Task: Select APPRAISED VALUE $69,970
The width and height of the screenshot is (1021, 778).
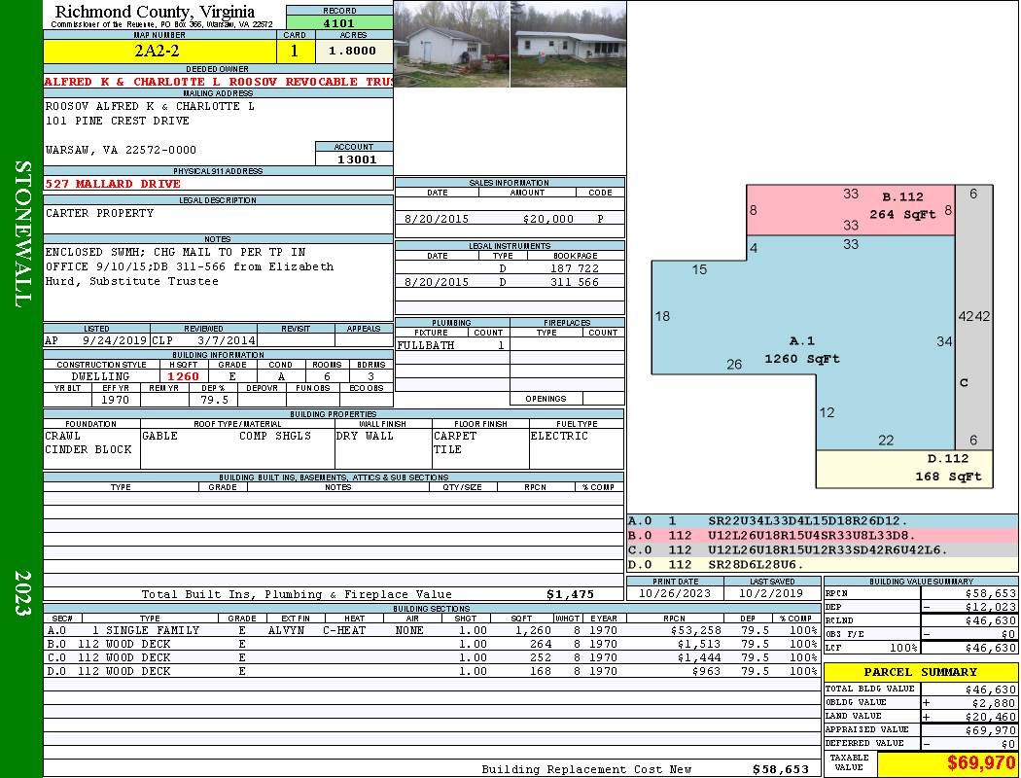Action: tap(991, 730)
